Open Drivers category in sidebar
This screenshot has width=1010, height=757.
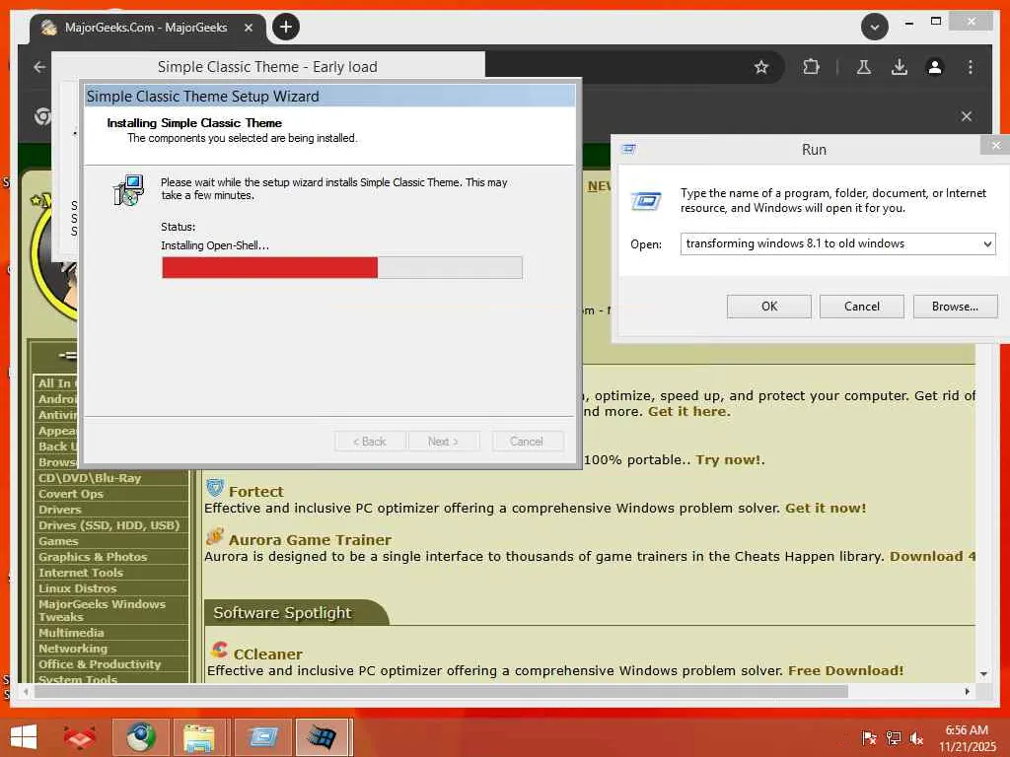(60, 510)
